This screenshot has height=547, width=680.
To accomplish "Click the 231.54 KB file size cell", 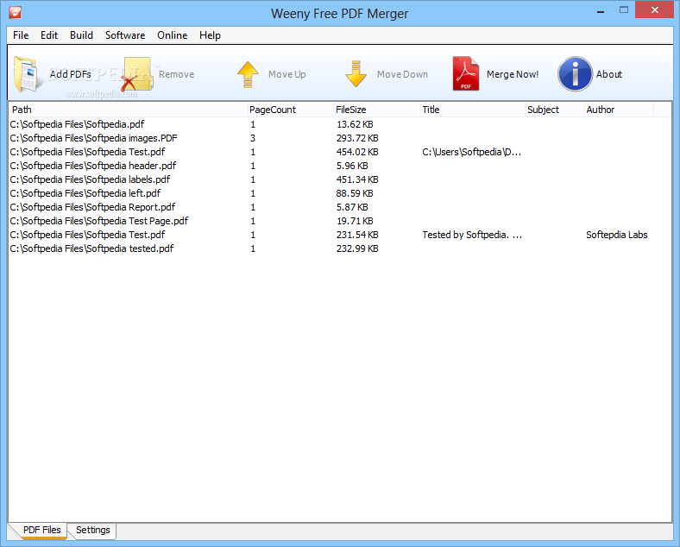I will click(357, 235).
